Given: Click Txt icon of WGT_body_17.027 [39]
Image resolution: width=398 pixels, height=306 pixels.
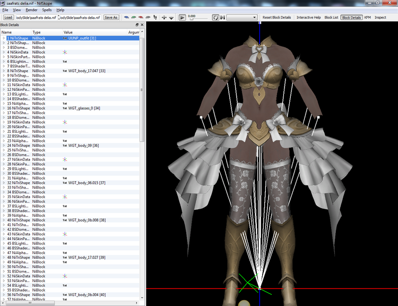Looking at the screenshot, I should [x=65, y=258].
